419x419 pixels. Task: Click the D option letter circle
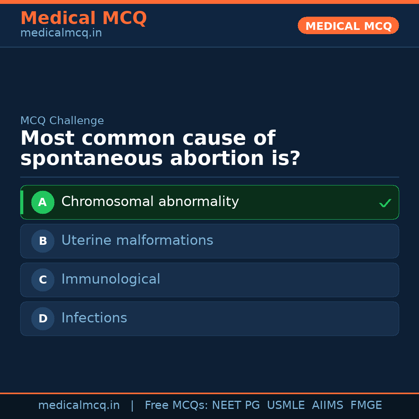tap(43, 319)
